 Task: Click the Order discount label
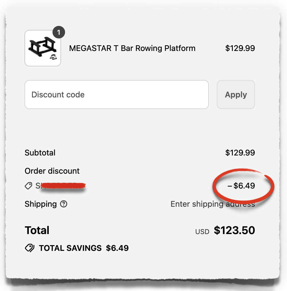pyautogui.click(x=52, y=171)
